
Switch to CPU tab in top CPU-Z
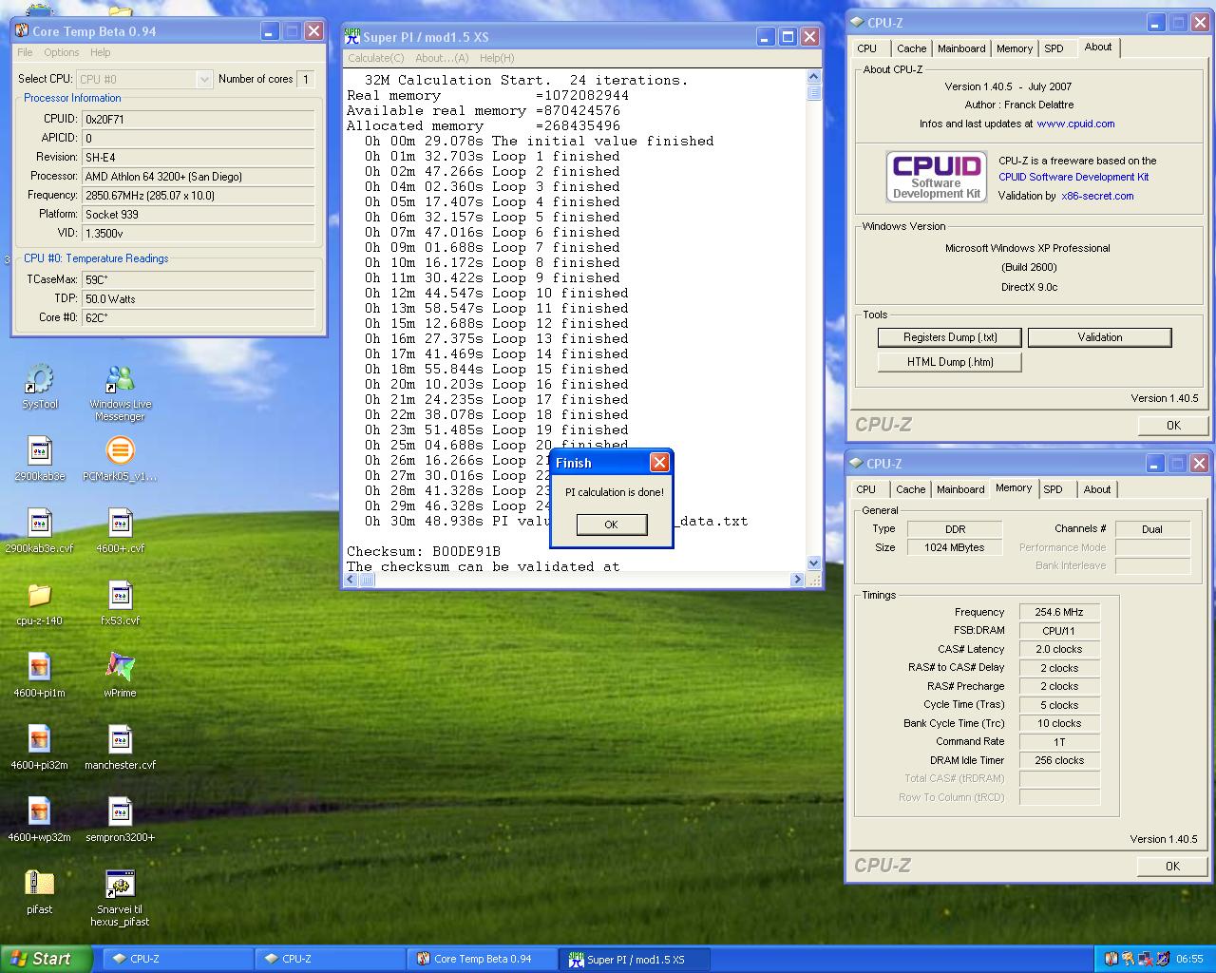click(867, 48)
